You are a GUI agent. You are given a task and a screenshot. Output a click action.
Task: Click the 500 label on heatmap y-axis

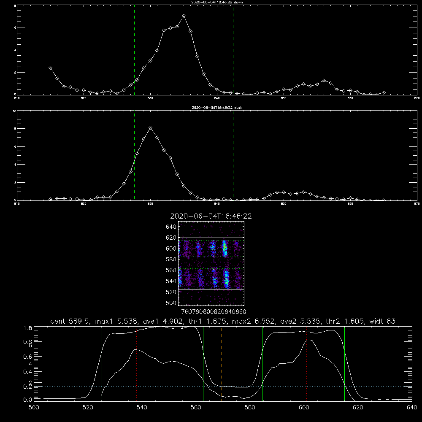[x=171, y=303]
